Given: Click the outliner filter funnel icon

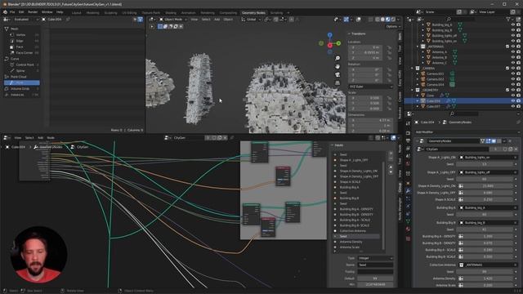Looking at the screenshot, I should [x=508, y=20].
